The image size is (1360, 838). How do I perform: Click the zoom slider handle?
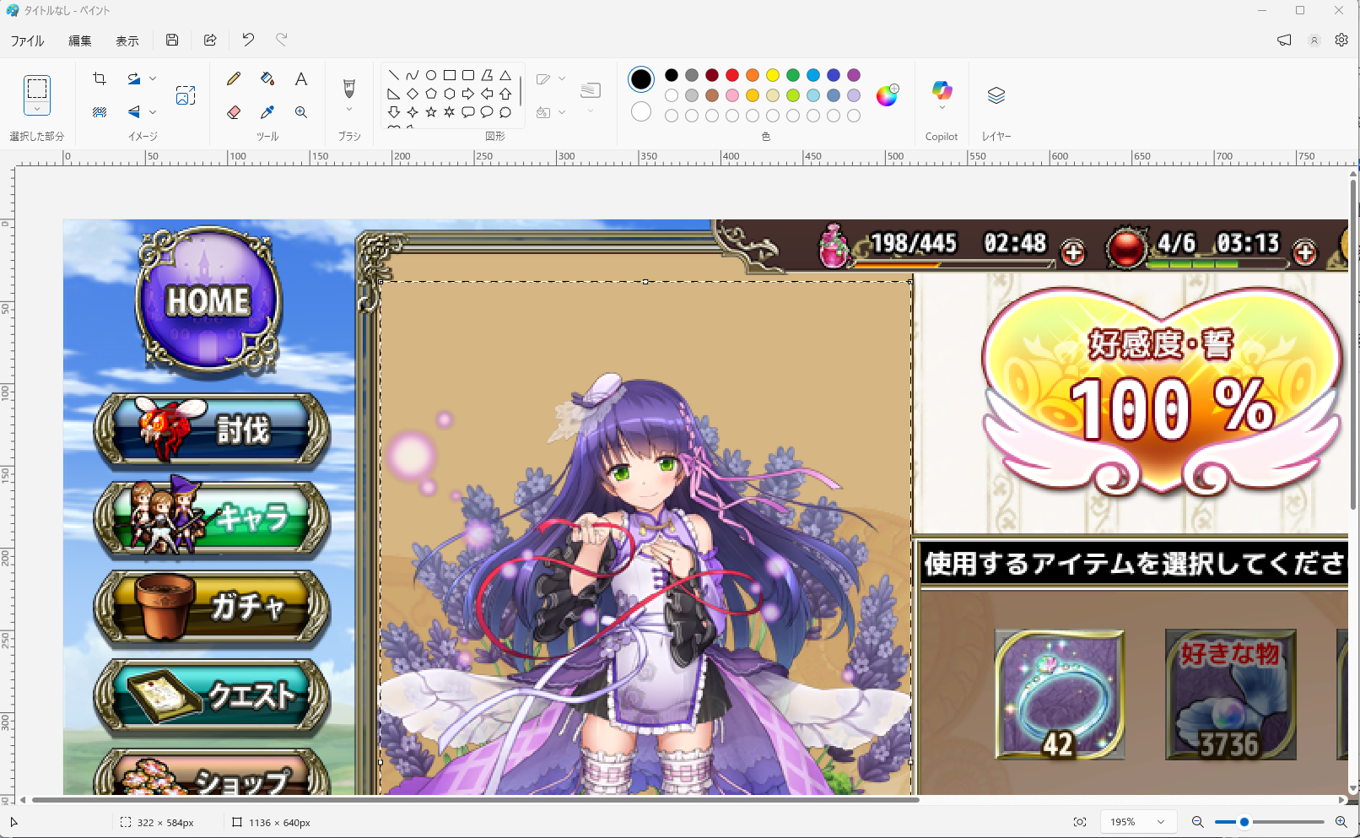click(x=1244, y=822)
